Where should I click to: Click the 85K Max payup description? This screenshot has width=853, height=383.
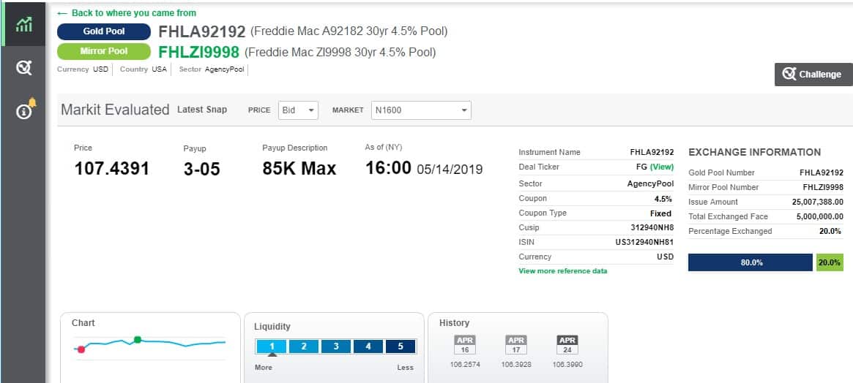click(x=299, y=169)
